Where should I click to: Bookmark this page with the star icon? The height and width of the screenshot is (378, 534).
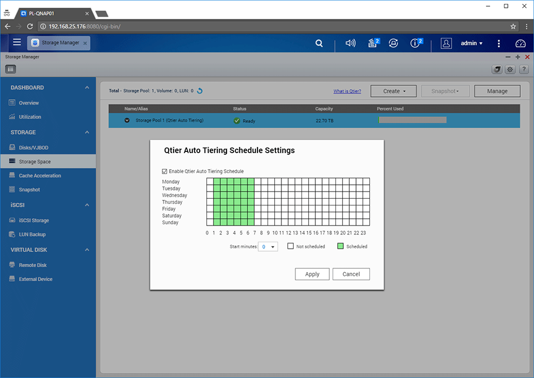tap(513, 26)
